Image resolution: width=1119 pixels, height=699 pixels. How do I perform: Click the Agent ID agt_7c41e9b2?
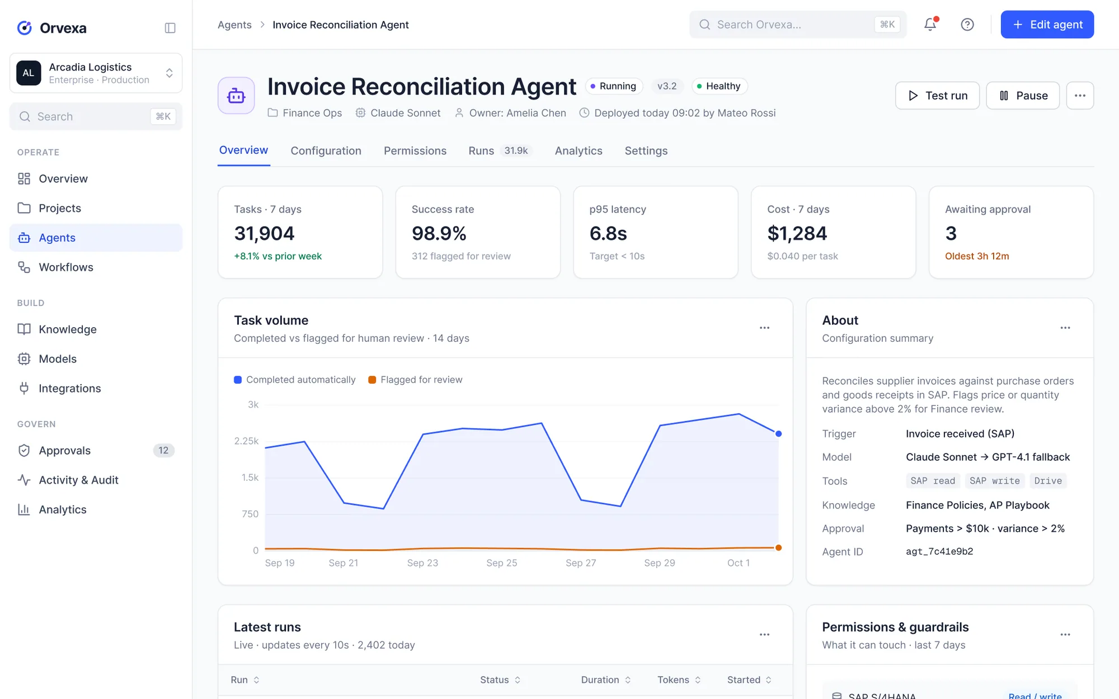coord(939,552)
